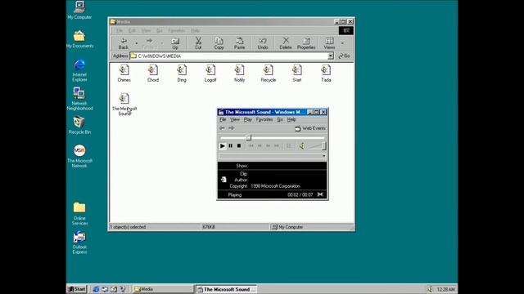Click the Media Player forward arrow
This screenshot has width=524, height=294.
click(x=231, y=128)
